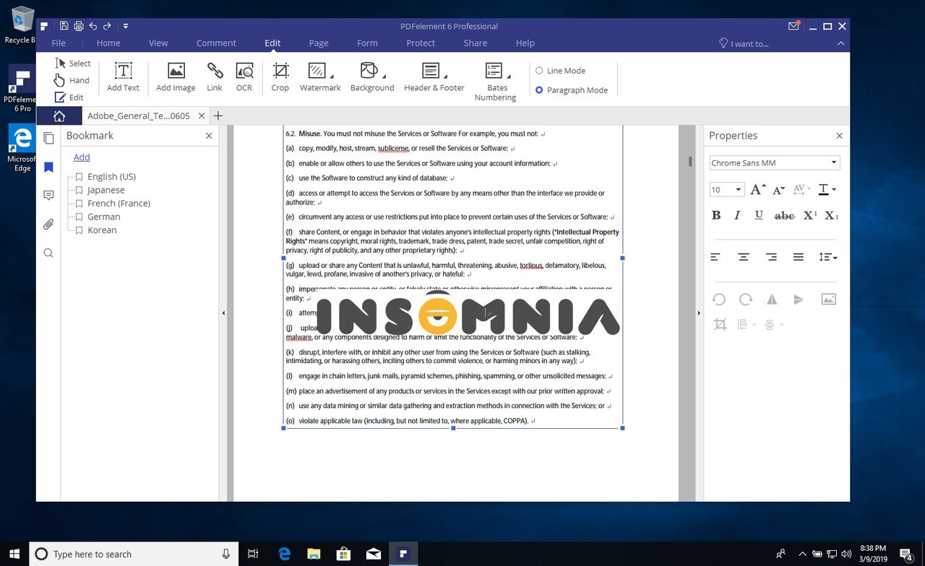Collapse the left panel with the arrow handle
This screenshot has width=925, height=566.
223,313
